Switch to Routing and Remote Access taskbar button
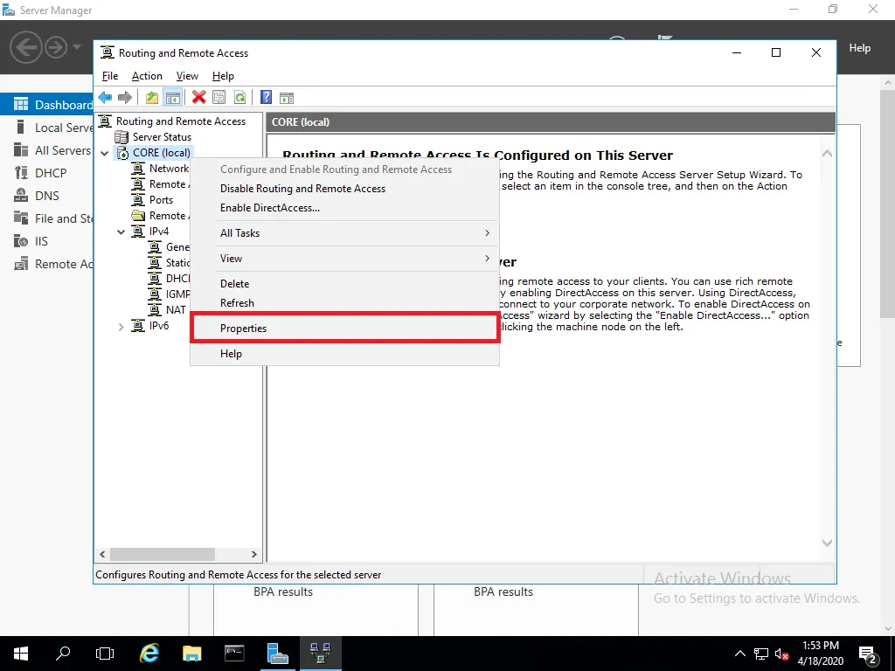 click(320, 654)
